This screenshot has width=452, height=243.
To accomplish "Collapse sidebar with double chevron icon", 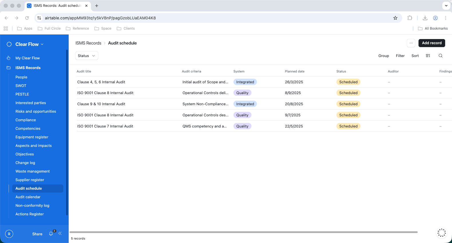I will point(60,234).
